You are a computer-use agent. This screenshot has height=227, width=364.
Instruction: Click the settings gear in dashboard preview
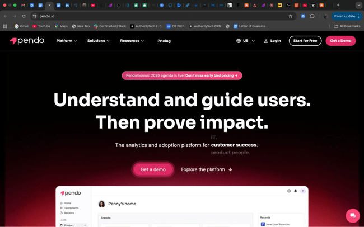tap(289, 191)
